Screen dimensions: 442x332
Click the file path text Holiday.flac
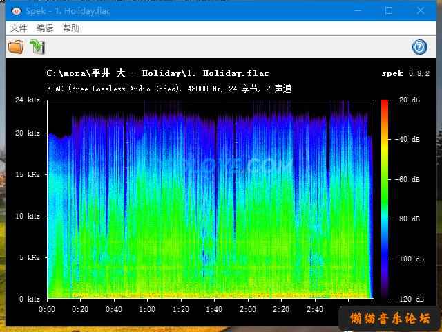[x=157, y=73]
